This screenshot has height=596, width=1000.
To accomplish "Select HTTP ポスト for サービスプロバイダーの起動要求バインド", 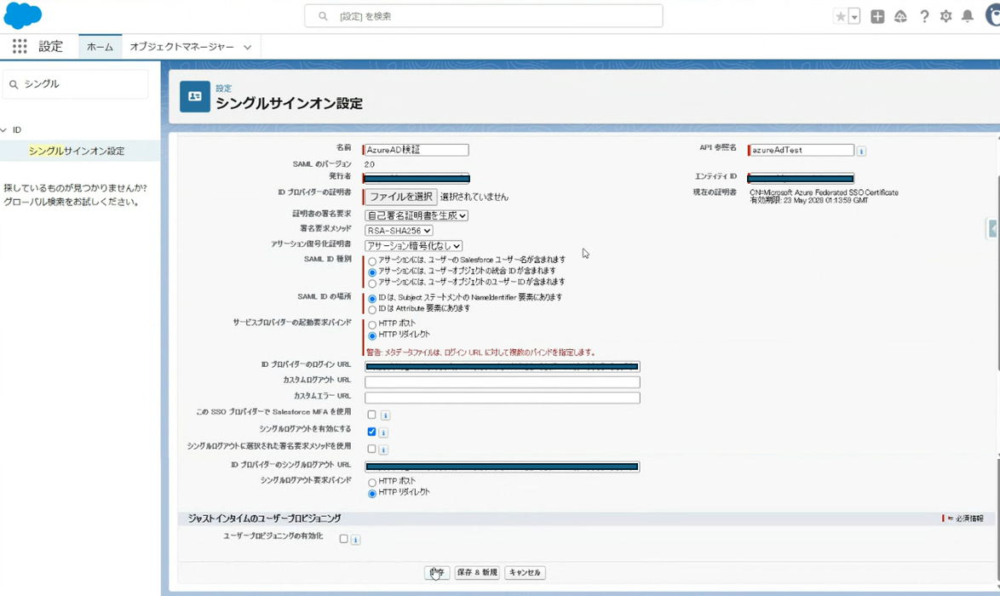I will coord(372,324).
